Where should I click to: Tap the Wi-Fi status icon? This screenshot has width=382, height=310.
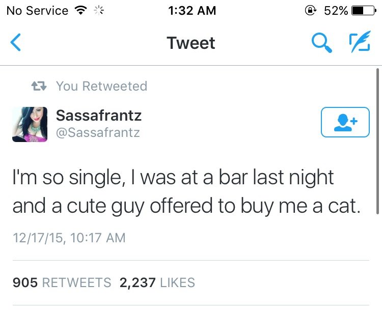pyautogui.click(x=80, y=11)
